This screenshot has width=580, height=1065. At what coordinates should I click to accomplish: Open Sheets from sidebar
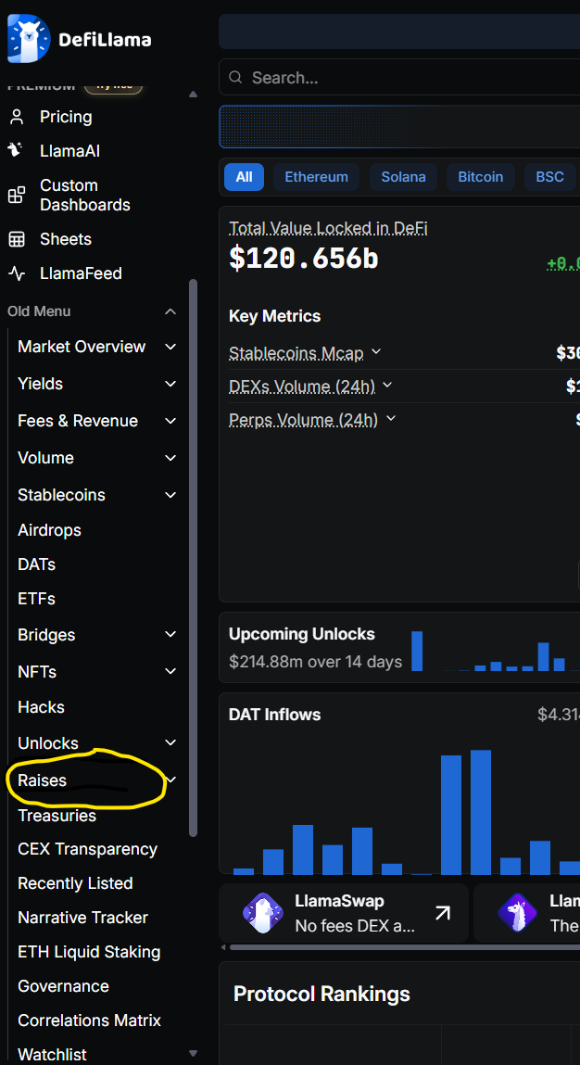[x=66, y=239]
